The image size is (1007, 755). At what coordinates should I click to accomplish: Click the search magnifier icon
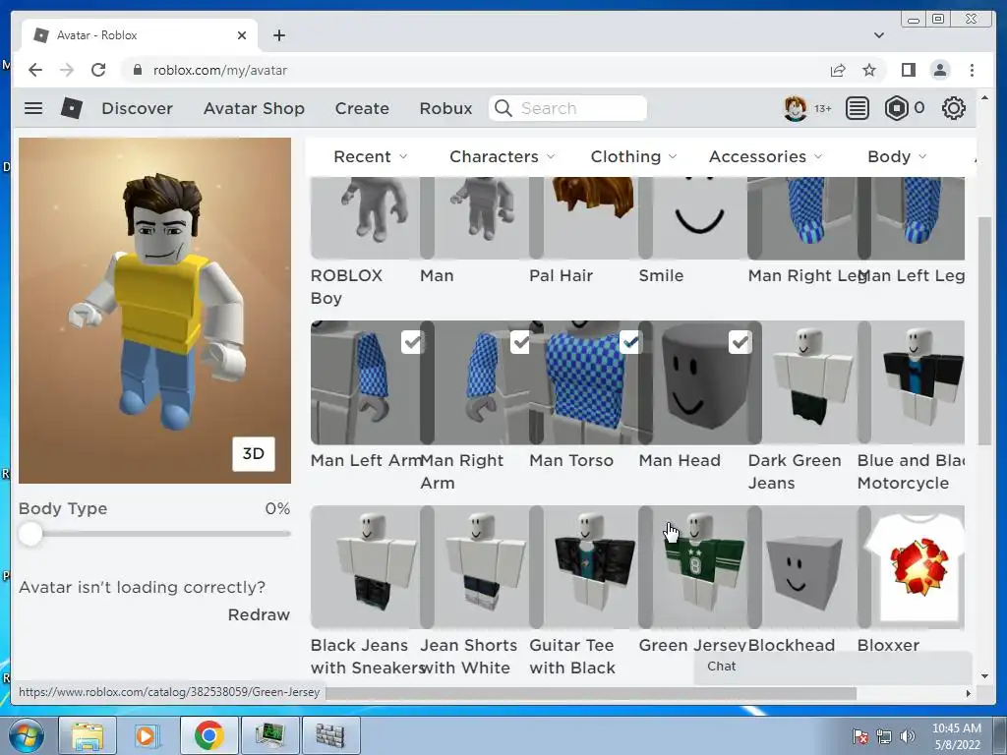click(x=503, y=108)
